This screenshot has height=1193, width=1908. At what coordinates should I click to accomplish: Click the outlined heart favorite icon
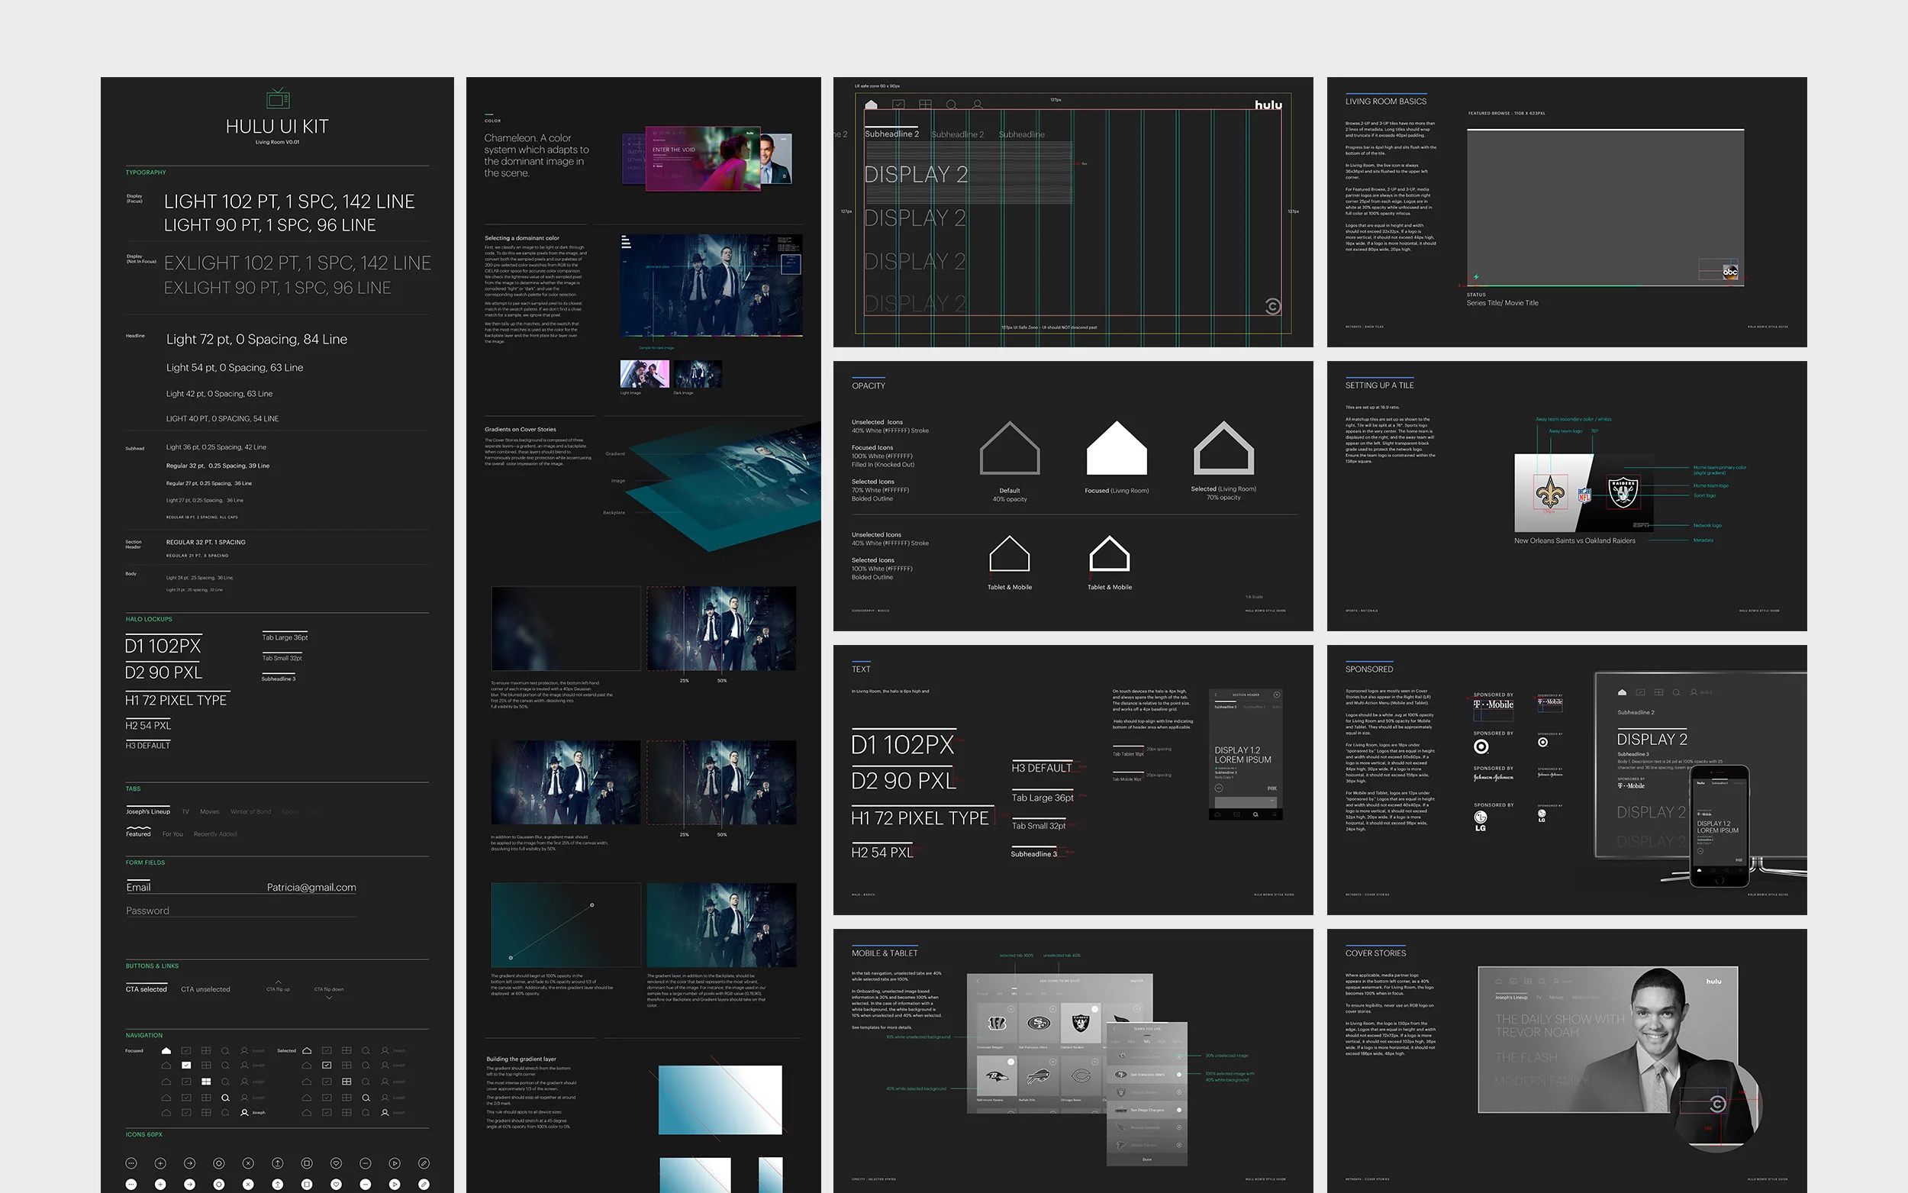pos(336,1163)
